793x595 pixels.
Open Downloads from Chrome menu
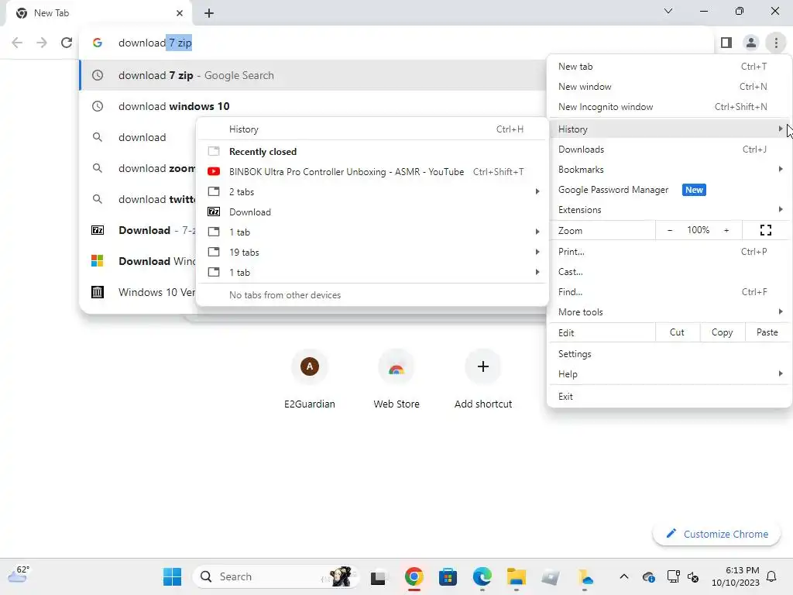pos(669,150)
